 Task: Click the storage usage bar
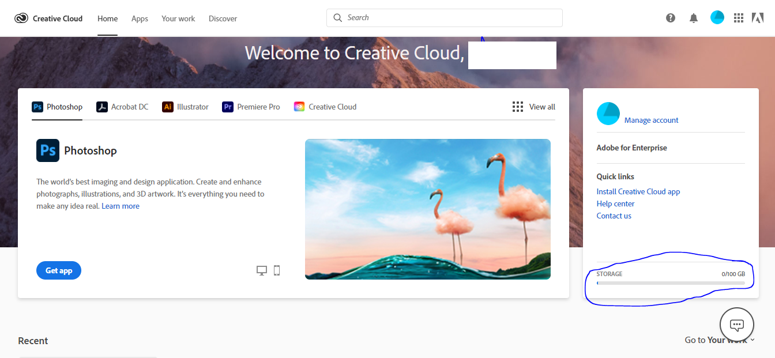(671, 283)
